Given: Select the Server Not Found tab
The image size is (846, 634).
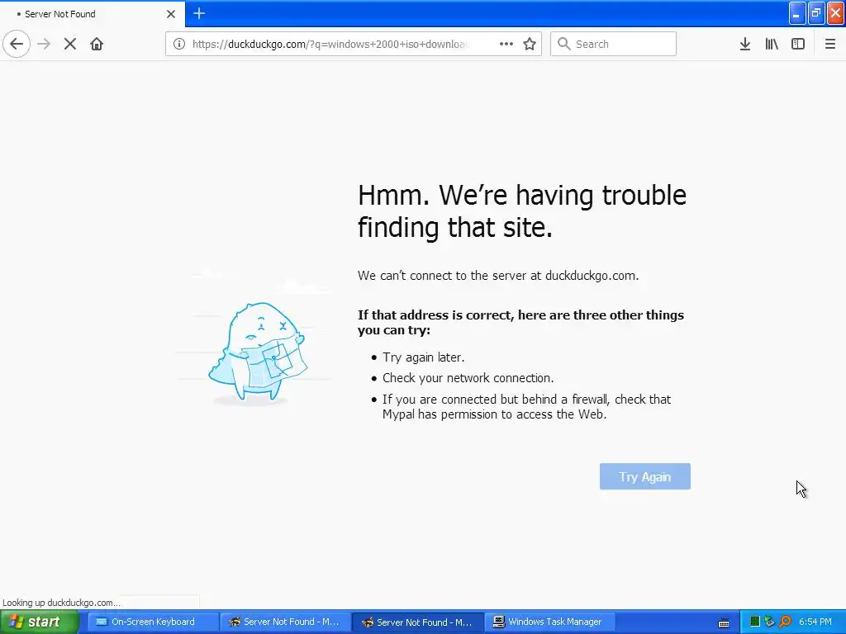Looking at the screenshot, I should tap(93, 14).
